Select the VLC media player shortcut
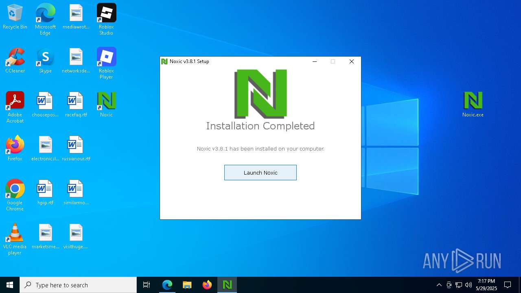521x293 pixels. [x=15, y=239]
